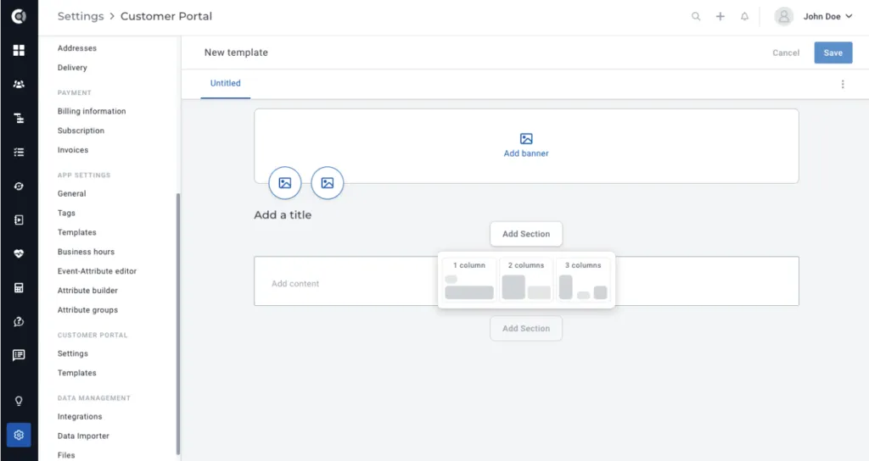Open General app settings
Image resolution: width=869 pixels, height=461 pixels.
coord(72,194)
